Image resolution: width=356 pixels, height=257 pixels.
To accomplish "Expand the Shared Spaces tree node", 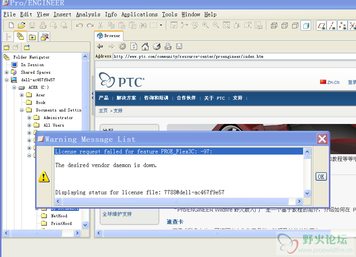I will click(6, 73).
